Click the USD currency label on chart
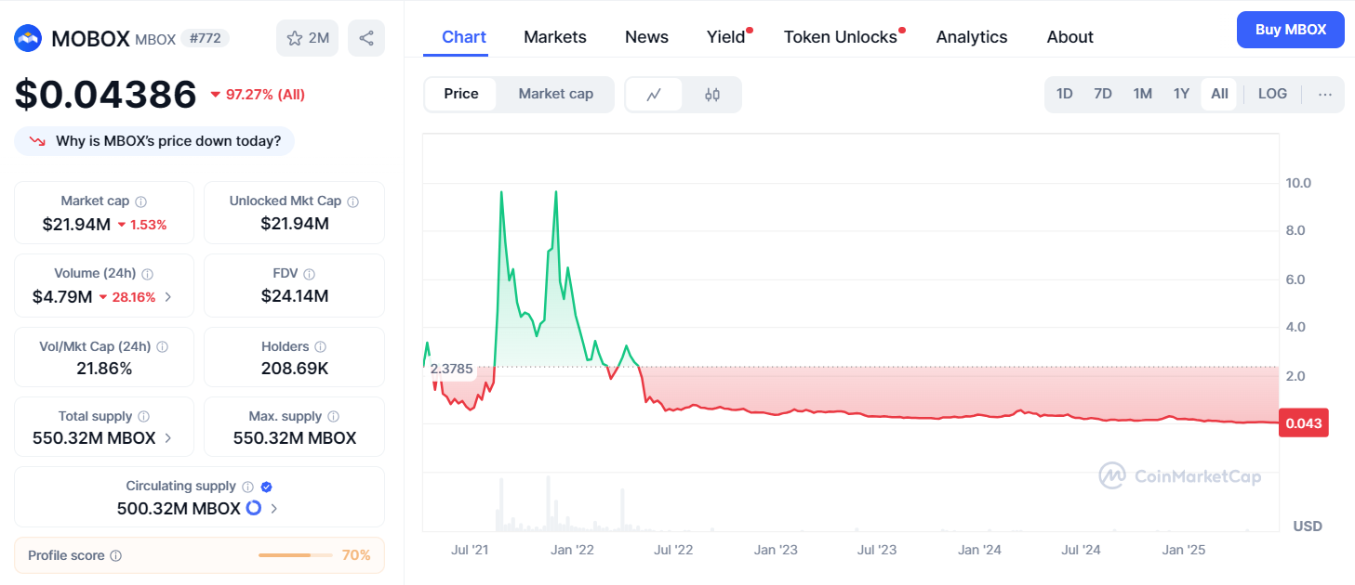The image size is (1355, 585). 1308,526
